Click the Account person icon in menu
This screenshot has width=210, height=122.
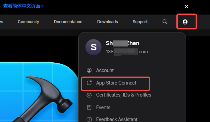click(x=89, y=70)
